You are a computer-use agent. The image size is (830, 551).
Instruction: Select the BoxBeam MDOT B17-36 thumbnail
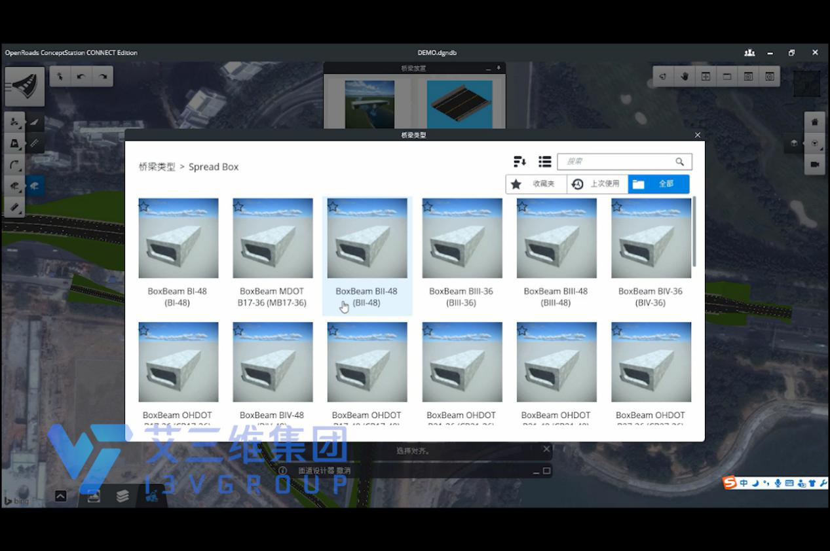[273, 238]
